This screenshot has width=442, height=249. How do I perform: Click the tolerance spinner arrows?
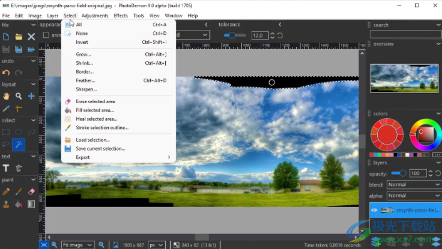(x=272, y=35)
